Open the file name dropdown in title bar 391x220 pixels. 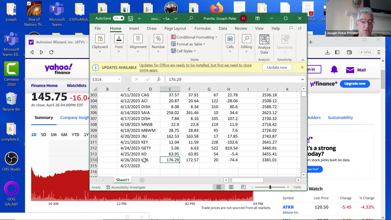176,18
